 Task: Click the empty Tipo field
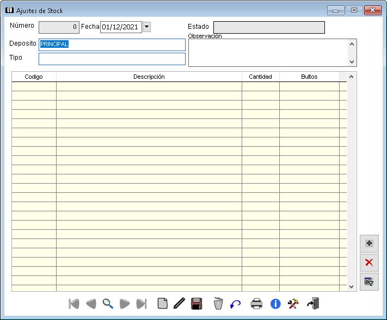(112, 59)
